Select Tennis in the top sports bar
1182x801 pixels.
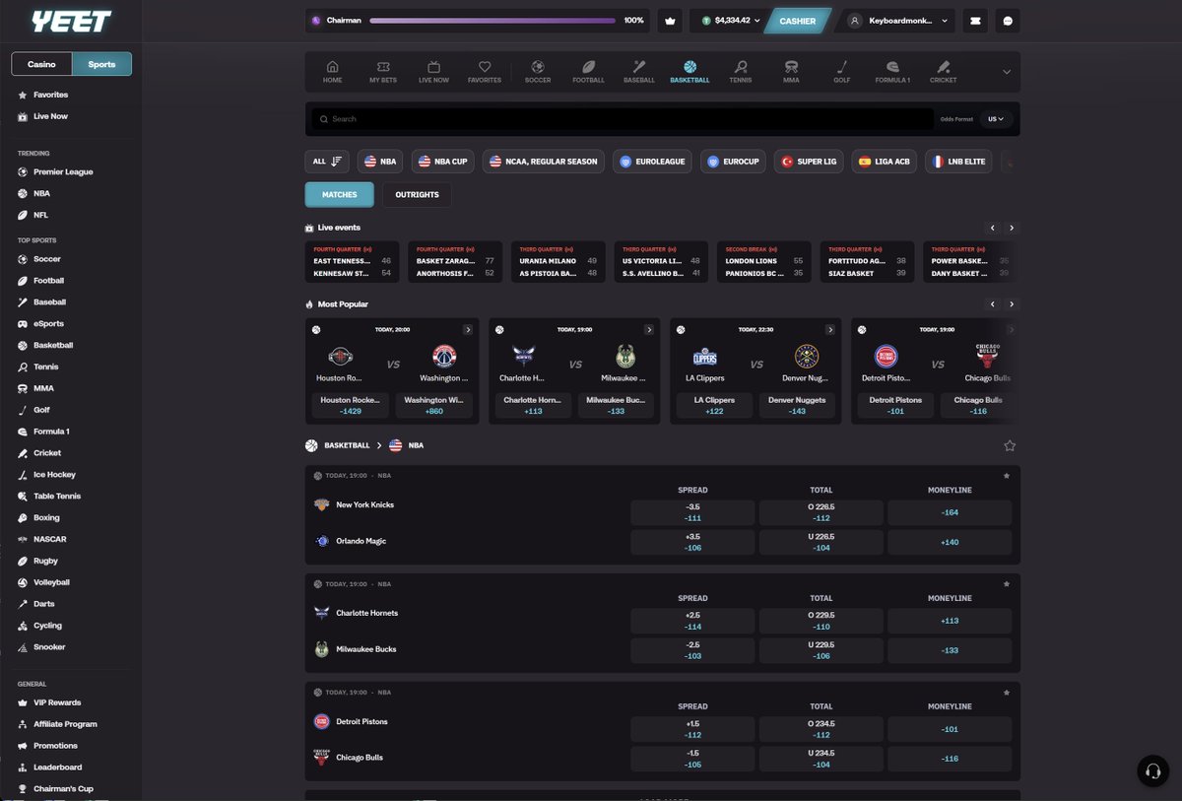click(x=741, y=72)
